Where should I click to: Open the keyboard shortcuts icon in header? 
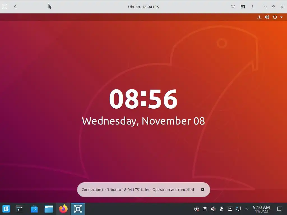pos(242,7)
